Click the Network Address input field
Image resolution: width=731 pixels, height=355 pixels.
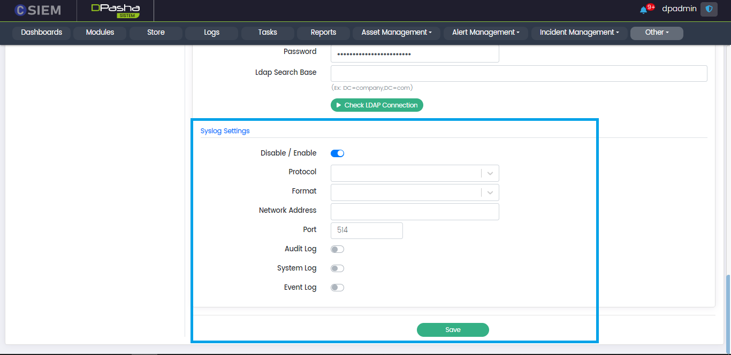[x=415, y=212]
